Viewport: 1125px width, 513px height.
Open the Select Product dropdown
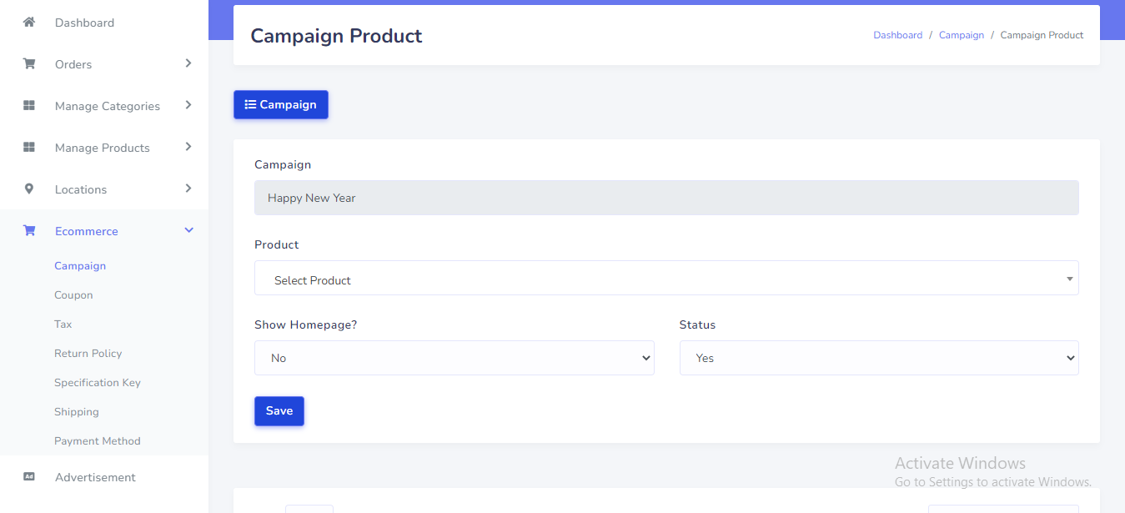(x=665, y=279)
